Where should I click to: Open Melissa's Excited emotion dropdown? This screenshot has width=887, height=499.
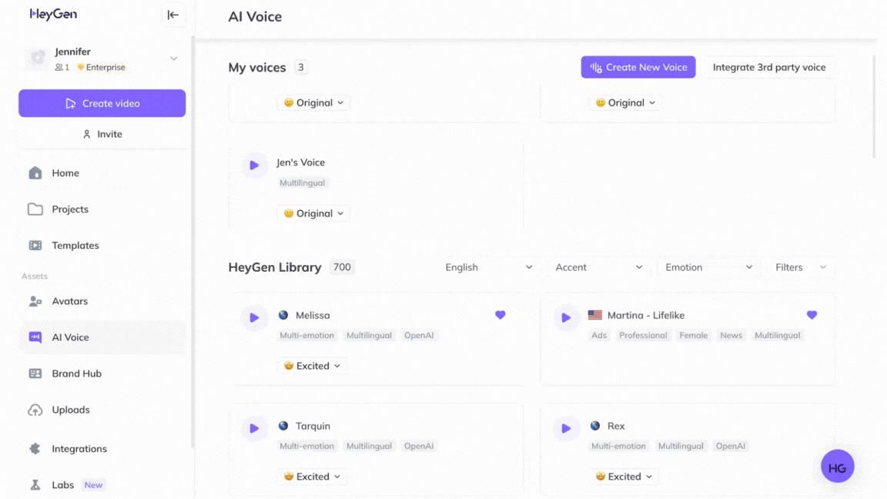tap(313, 366)
